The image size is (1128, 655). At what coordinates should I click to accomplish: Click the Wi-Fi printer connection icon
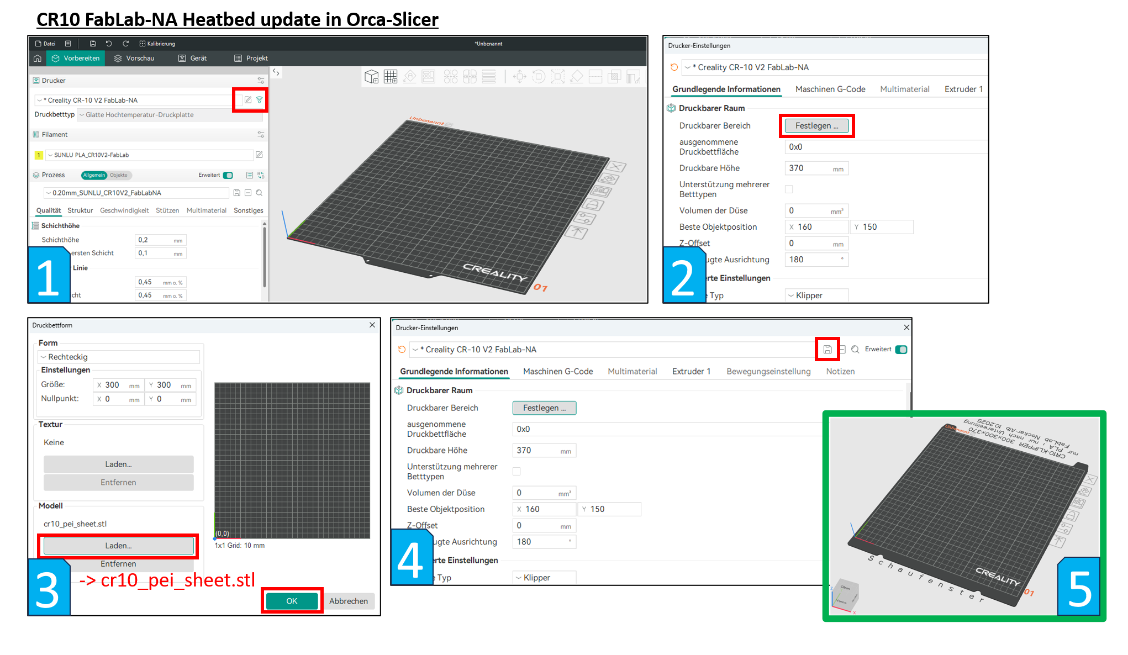click(260, 100)
